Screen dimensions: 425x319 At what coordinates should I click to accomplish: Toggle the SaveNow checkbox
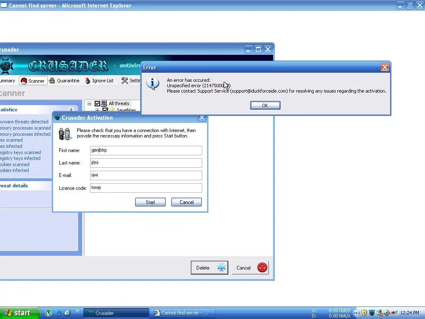105,110
